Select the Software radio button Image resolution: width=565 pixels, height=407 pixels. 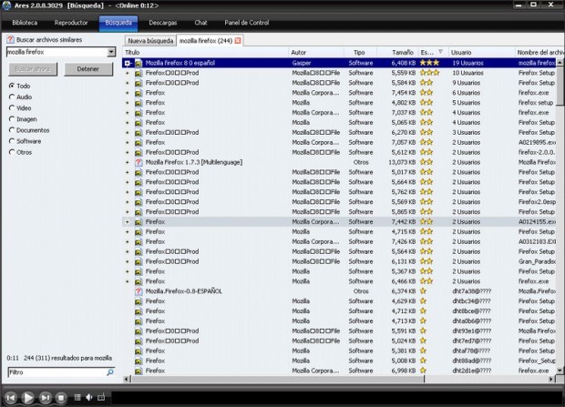(12, 141)
